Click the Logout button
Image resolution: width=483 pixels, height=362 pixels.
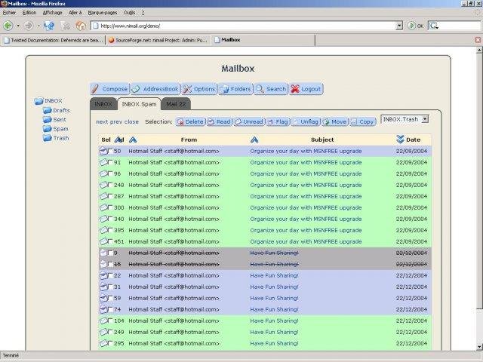[306, 89]
